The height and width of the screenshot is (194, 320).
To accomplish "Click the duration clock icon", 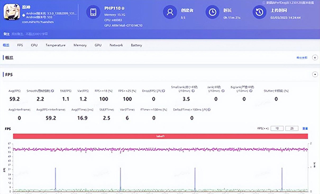I will pos(212,12).
